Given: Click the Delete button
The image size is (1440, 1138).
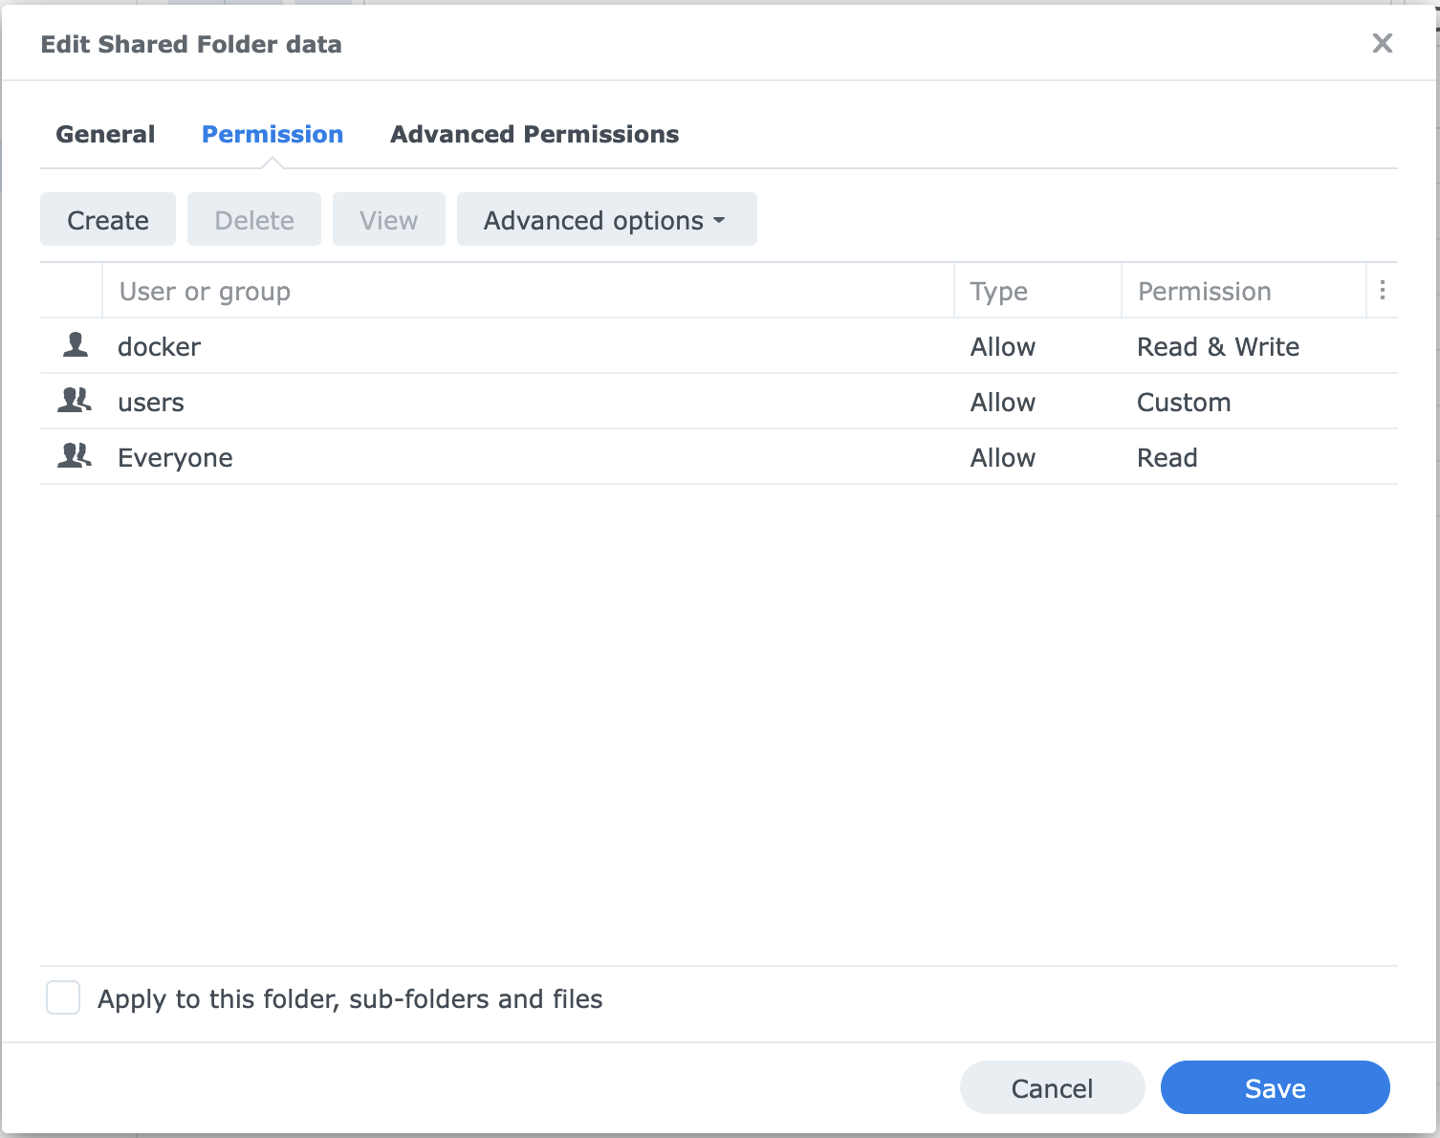Looking at the screenshot, I should coord(254,220).
